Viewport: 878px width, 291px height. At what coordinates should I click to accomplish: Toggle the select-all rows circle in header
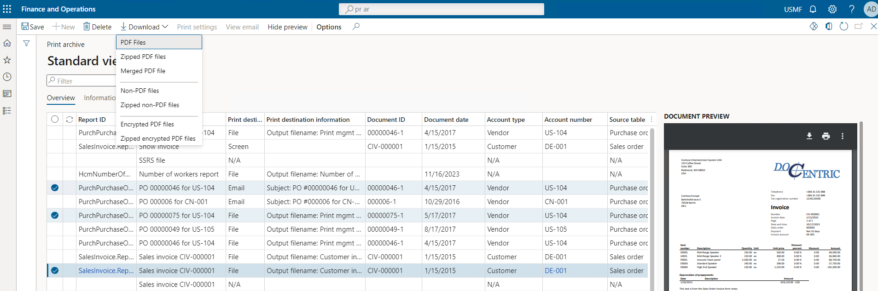tap(55, 120)
